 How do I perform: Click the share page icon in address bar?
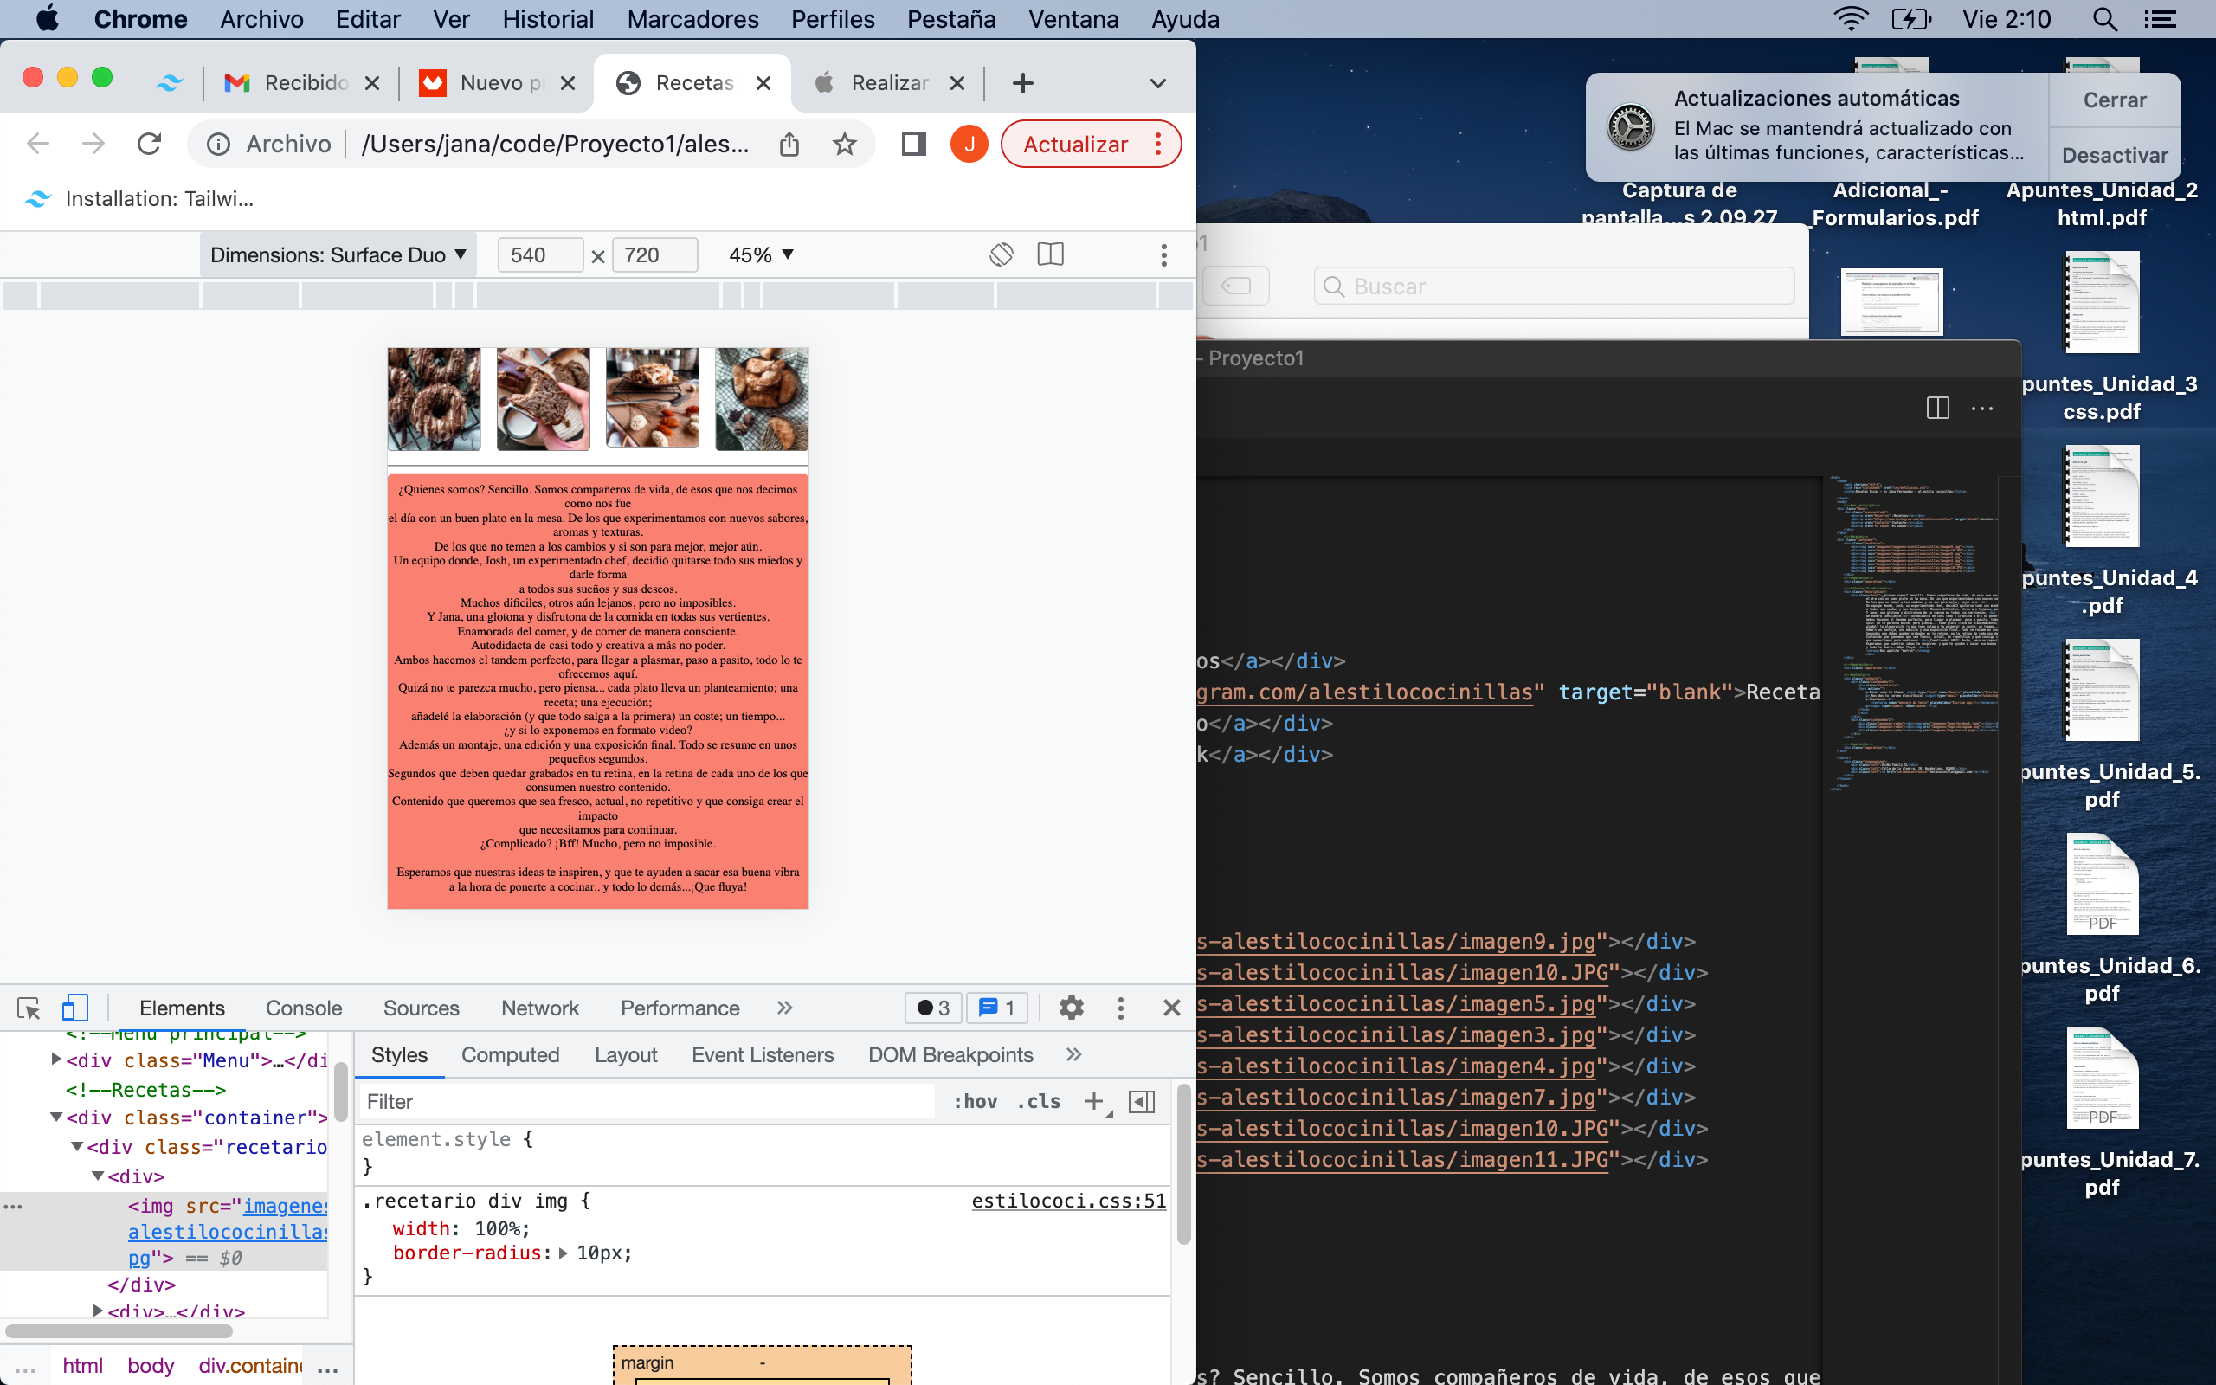[x=789, y=144]
